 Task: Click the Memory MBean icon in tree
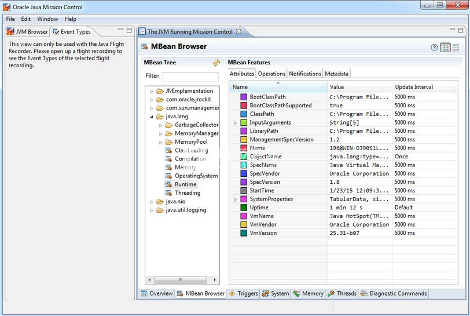pos(169,168)
